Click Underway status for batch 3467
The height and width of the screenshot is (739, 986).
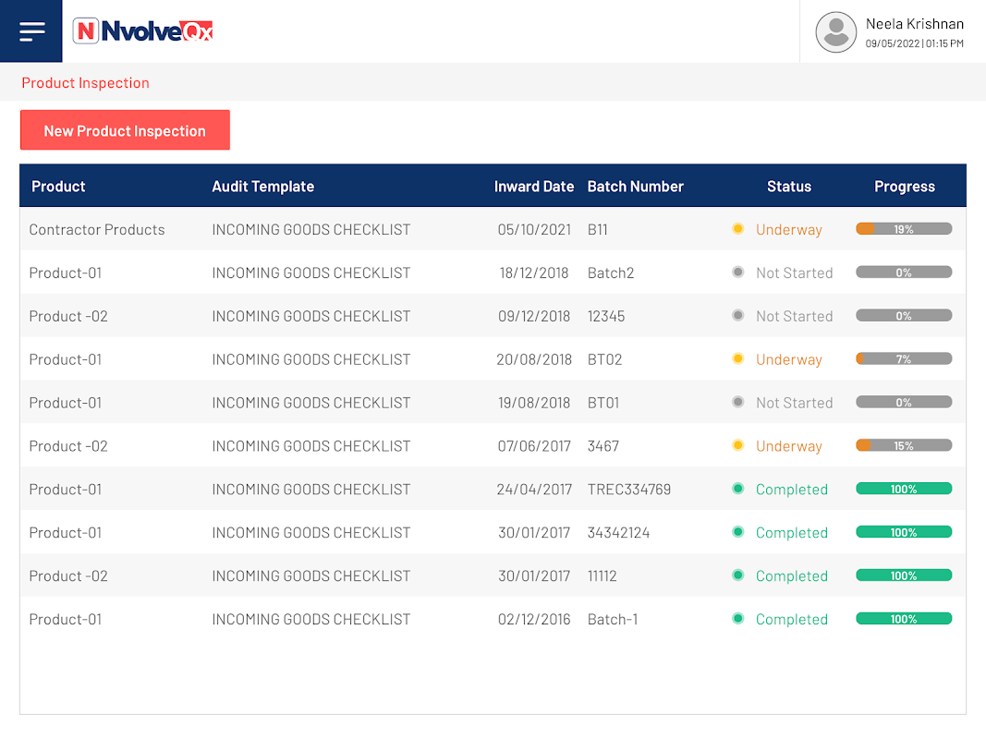point(788,447)
